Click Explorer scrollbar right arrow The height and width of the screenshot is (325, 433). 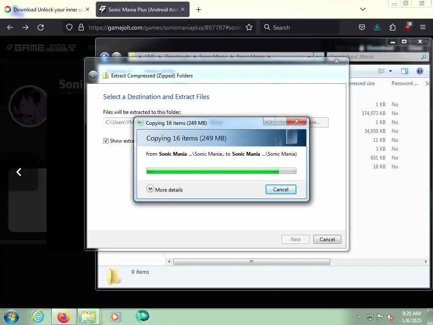(x=426, y=262)
